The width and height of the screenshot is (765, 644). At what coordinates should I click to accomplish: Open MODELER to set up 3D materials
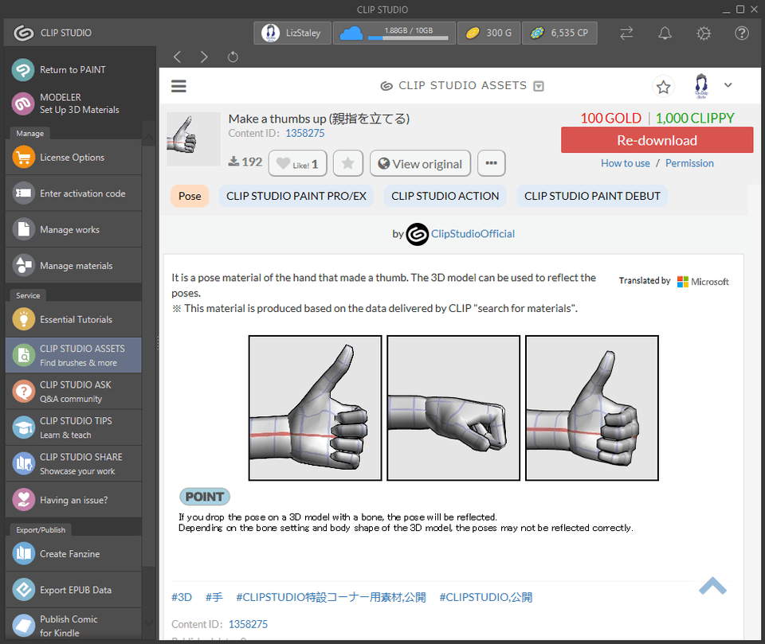[x=72, y=102]
